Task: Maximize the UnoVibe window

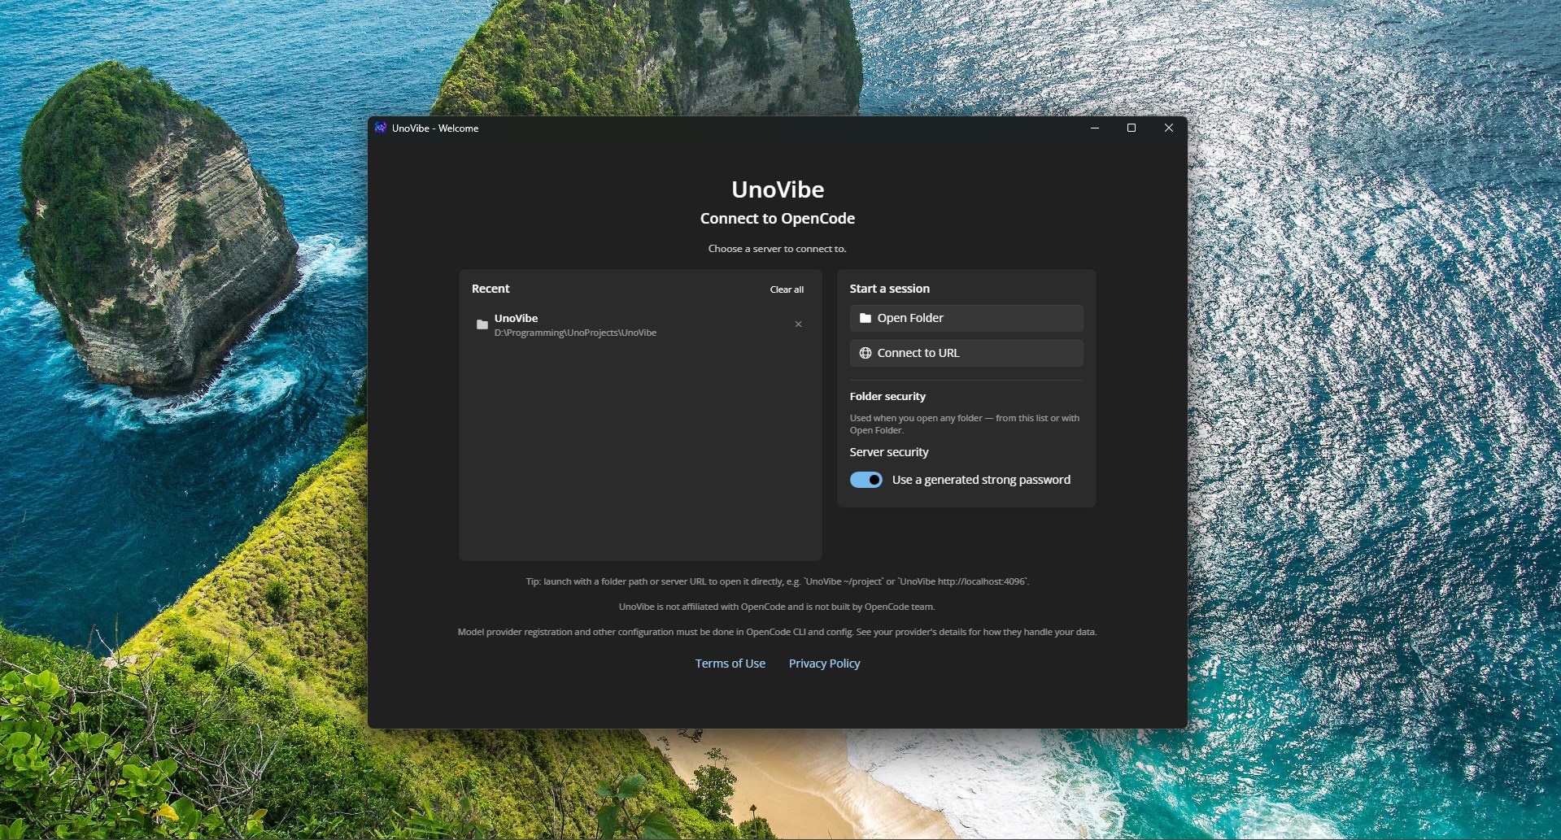Action: click(x=1132, y=128)
